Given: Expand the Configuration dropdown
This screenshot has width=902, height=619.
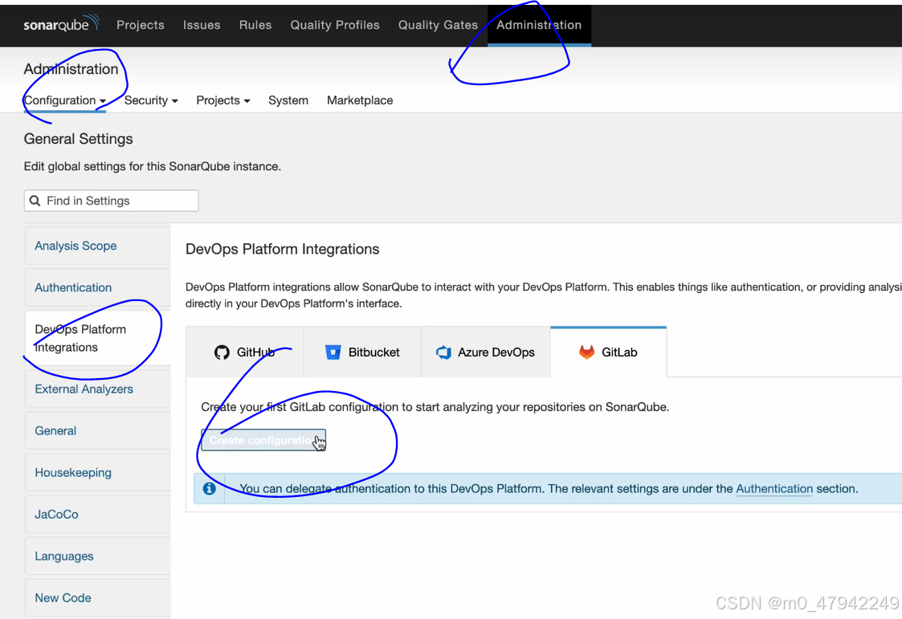Looking at the screenshot, I should click(65, 100).
